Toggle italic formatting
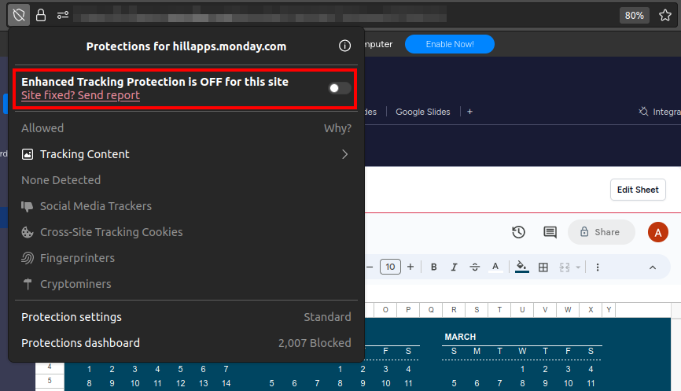The height and width of the screenshot is (391, 681). pos(454,267)
